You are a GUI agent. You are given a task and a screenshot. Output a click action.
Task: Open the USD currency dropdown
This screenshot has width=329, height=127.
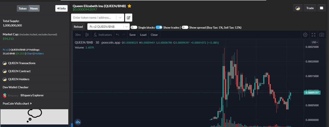point(314,42)
